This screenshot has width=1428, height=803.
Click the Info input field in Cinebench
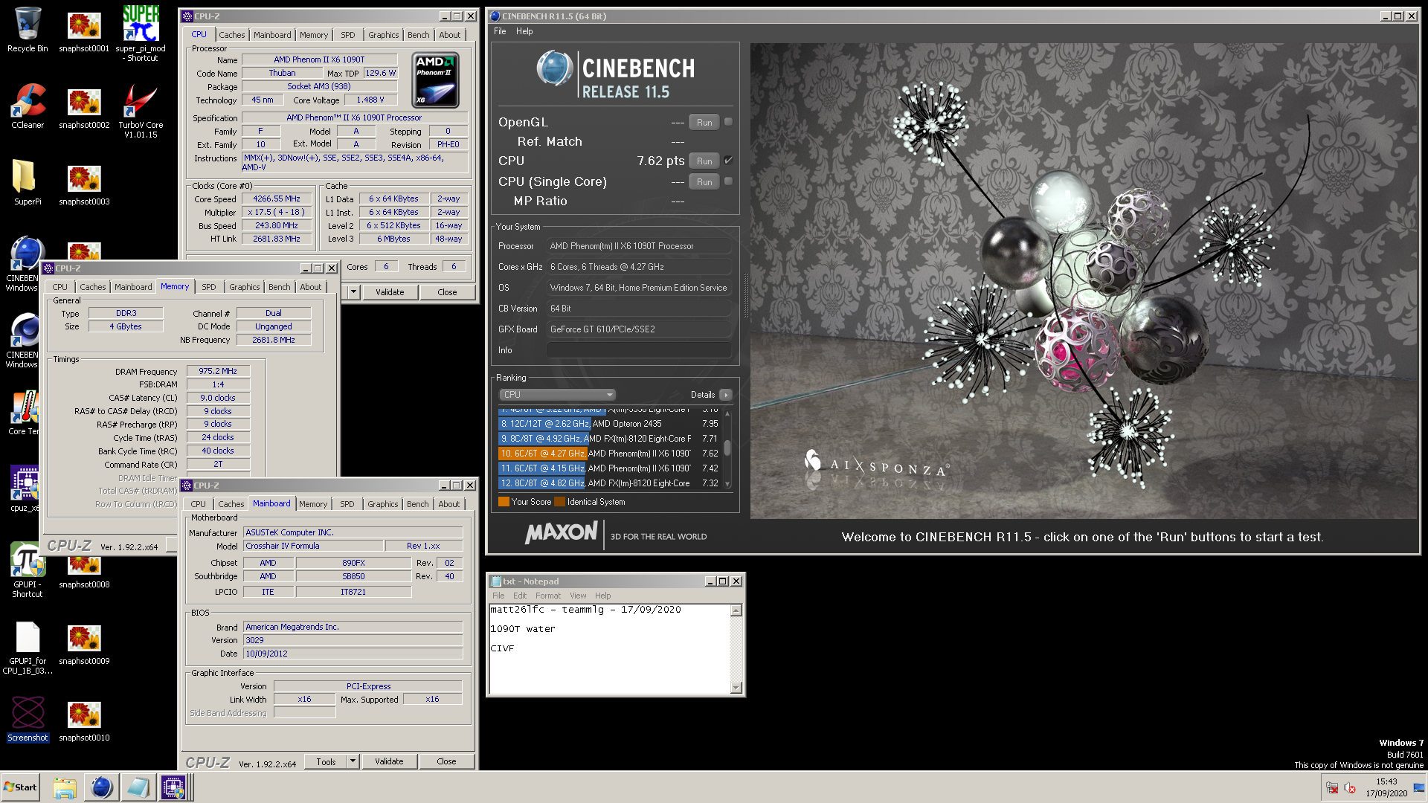point(639,350)
